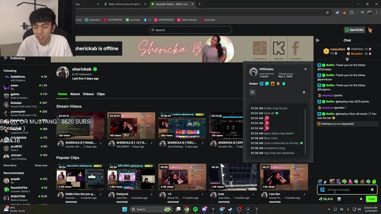Click the green Chat send button

click(x=371, y=199)
